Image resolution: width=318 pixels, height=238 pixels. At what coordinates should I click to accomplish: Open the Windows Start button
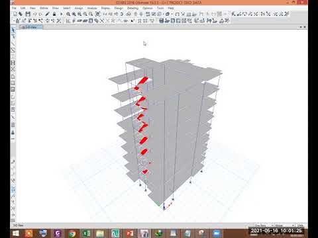(x=16, y=233)
